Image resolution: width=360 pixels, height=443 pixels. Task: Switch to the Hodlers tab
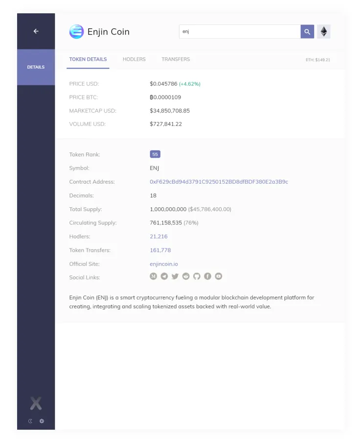click(x=134, y=59)
